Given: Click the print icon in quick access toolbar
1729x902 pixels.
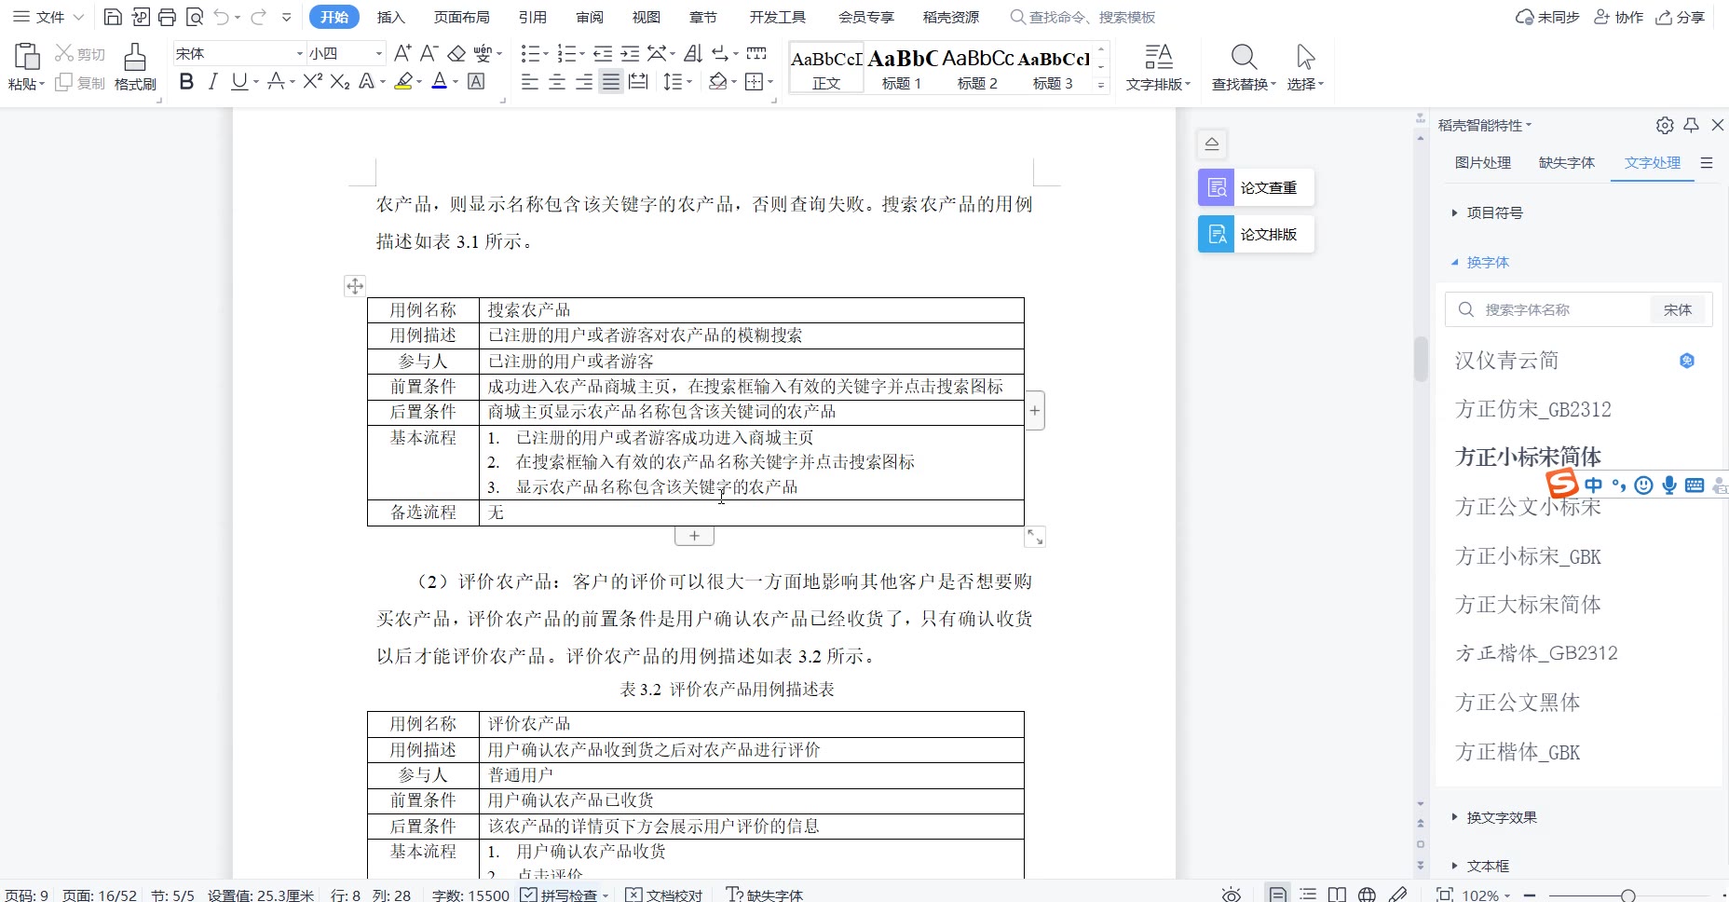Looking at the screenshot, I should (x=167, y=17).
